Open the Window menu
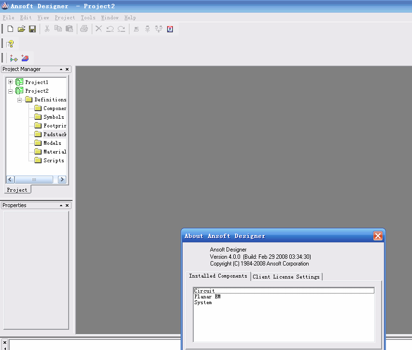 tap(110, 17)
